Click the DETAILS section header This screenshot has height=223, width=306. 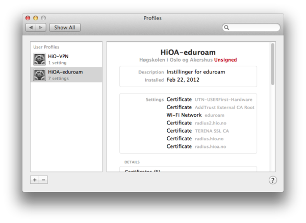pyautogui.click(x=132, y=162)
